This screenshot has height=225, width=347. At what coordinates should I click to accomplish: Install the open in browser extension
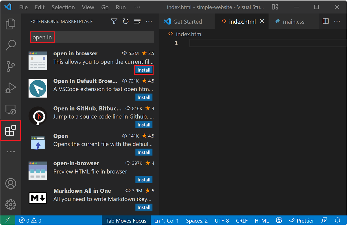click(144, 70)
